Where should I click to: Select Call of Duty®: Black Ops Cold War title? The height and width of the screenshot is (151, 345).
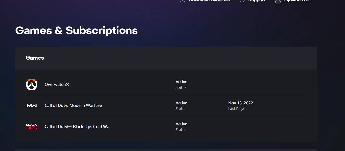point(78,127)
